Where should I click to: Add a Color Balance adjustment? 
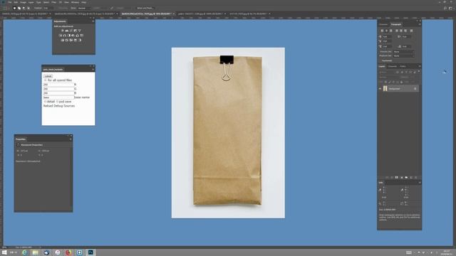tap(65, 36)
